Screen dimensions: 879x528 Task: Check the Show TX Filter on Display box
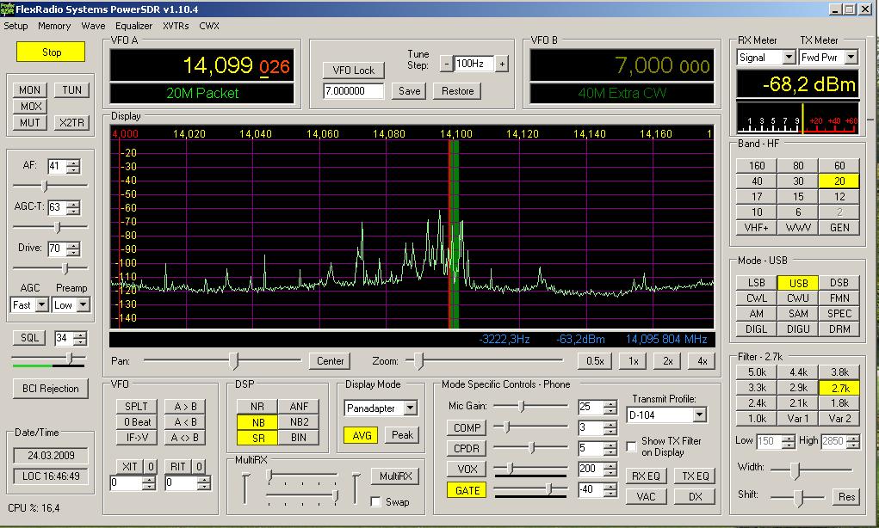click(633, 446)
